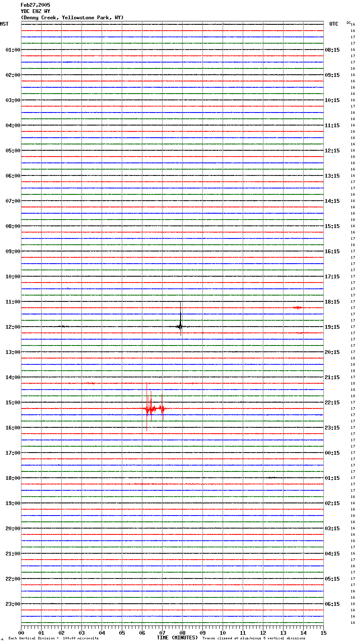The height and width of the screenshot is (644, 357).
Task: Click the 02:15 UTC time label
Action: tap(332, 503)
